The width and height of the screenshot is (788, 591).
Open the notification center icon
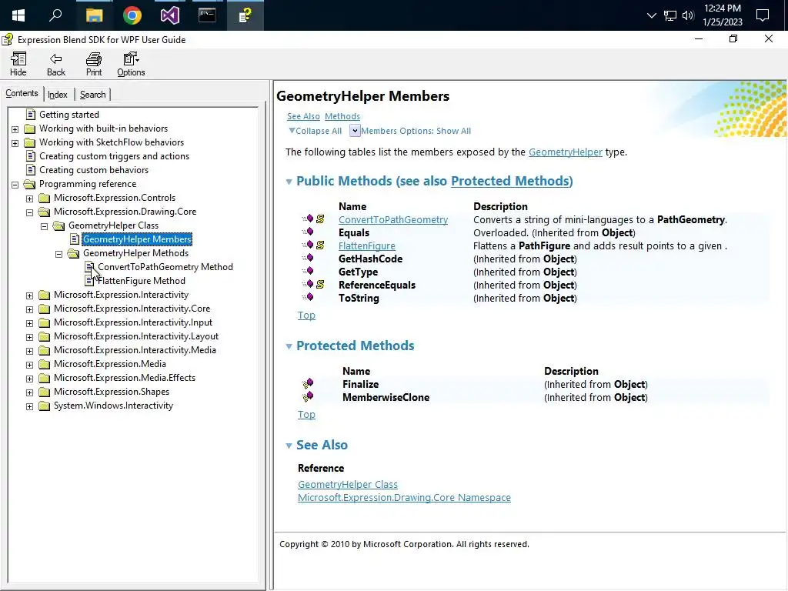[763, 15]
